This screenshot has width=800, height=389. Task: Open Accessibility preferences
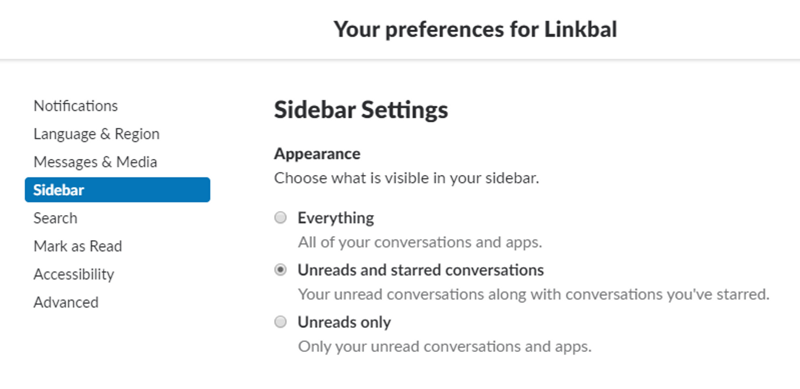73,274
